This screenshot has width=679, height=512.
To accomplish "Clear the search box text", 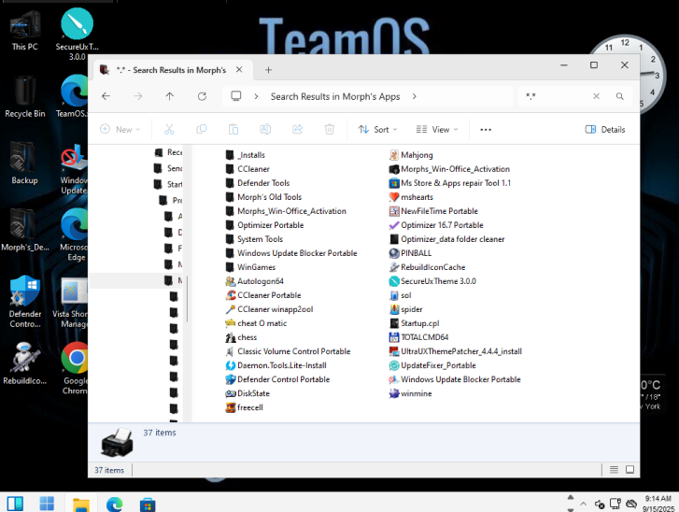I will point(596,96).
